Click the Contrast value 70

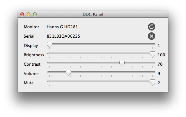point(160,64)
